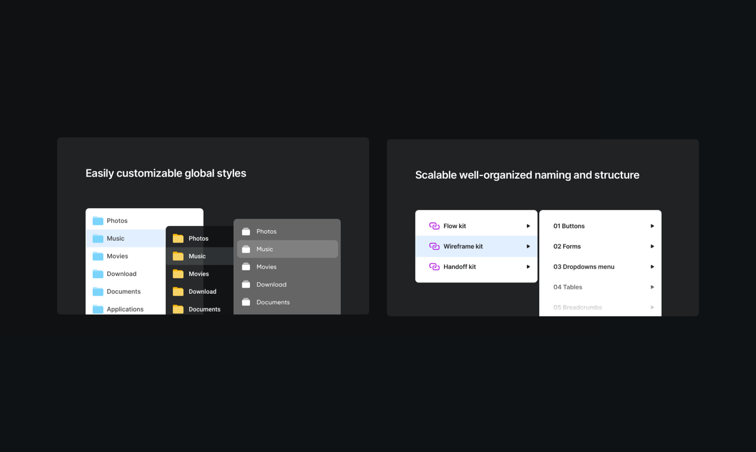Expand the 03 Dropdowns menu arrow
This screenshot has height=452, width=756.
tap(651, 266)
